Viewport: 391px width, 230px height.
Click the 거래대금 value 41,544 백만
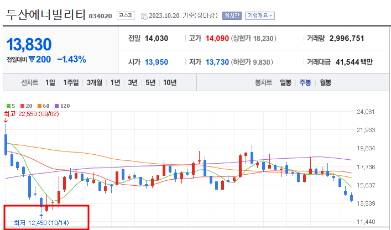click(x=354, y=62)
